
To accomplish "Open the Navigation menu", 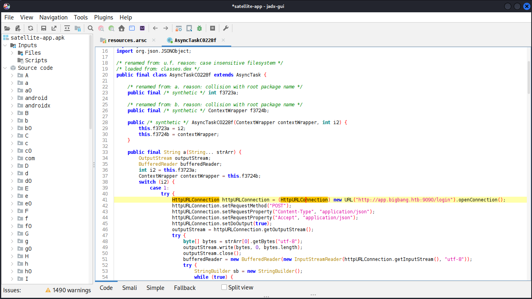I will tap(54, 17).
